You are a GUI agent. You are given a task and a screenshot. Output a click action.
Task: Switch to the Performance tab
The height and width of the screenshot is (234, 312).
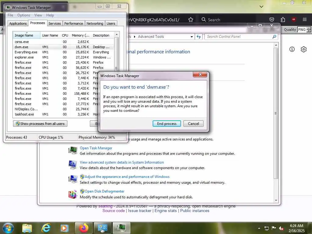73,23
